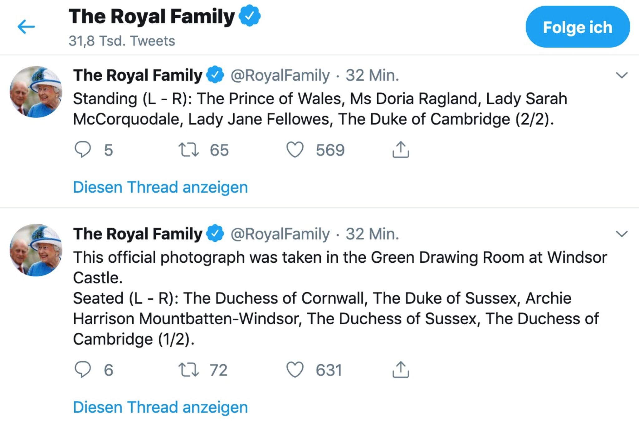The width and height of the screenshot is (639, 425).
Task: Share the Green Drawing Room tweet
Action: pos(401,370)
